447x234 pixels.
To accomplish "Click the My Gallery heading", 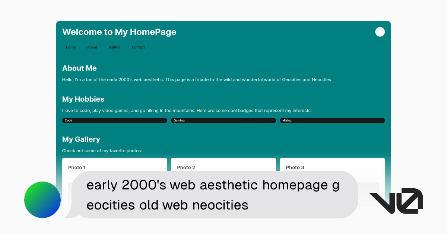I will point(81,139).
